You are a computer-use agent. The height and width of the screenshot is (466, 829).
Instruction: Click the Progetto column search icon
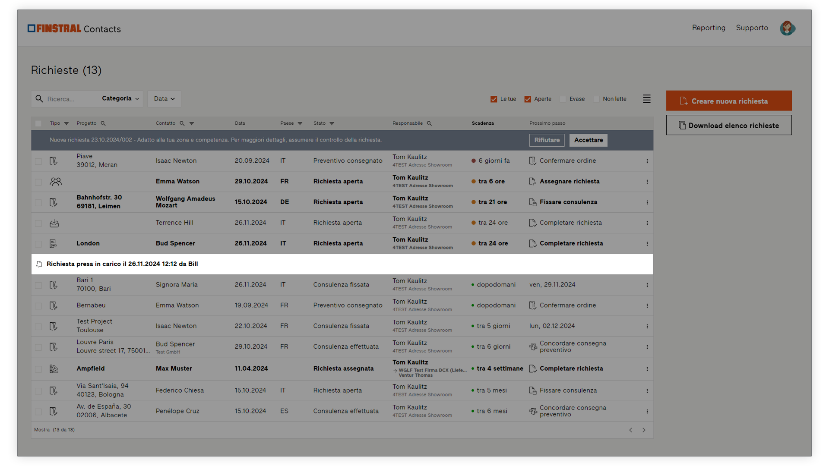coord(103,123)
